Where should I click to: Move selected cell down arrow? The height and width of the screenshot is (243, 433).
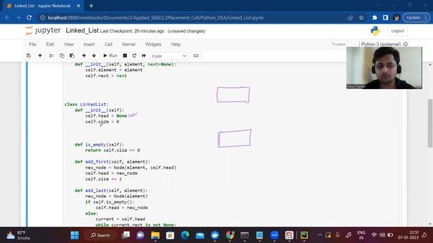[x=94, y=55]
